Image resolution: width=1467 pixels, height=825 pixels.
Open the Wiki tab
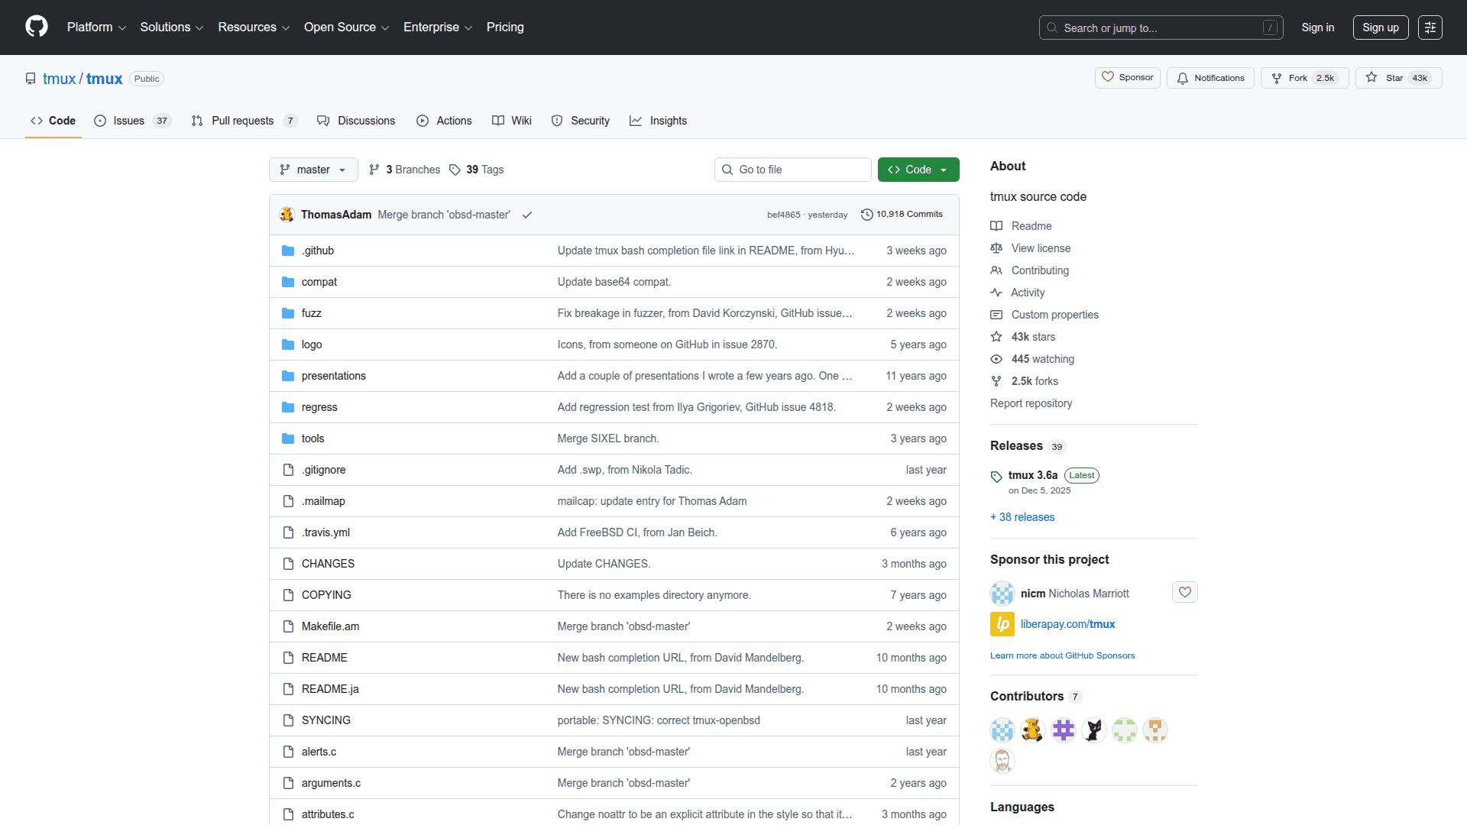[512, 121]
